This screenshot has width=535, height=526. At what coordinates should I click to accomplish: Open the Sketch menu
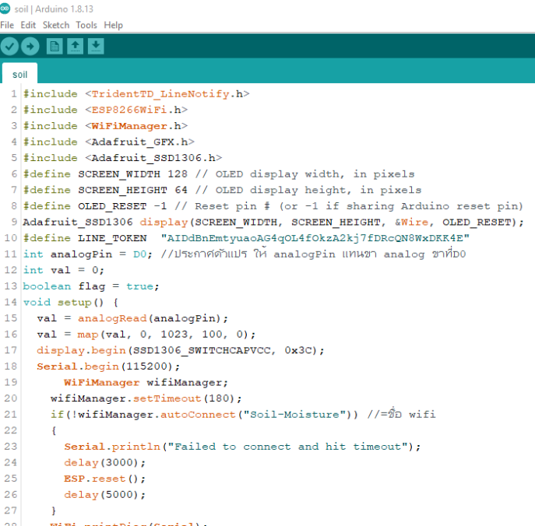pos(56,25)
